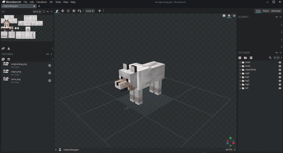This screenshot has height=153, width=283.
Task: Open the UV menu
Action: [x=51, y=2]
